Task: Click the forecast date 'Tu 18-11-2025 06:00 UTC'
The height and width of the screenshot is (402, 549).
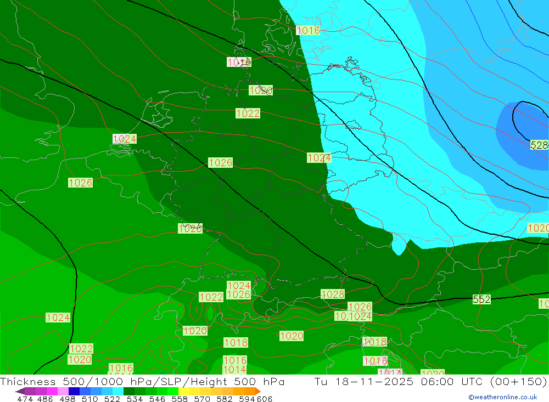Action: click(x=399, y=381)
